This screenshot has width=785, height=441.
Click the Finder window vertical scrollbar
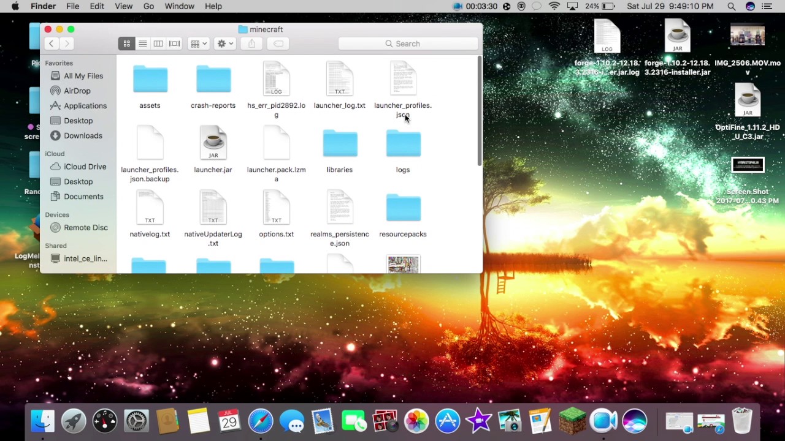[x=480, y=110]
